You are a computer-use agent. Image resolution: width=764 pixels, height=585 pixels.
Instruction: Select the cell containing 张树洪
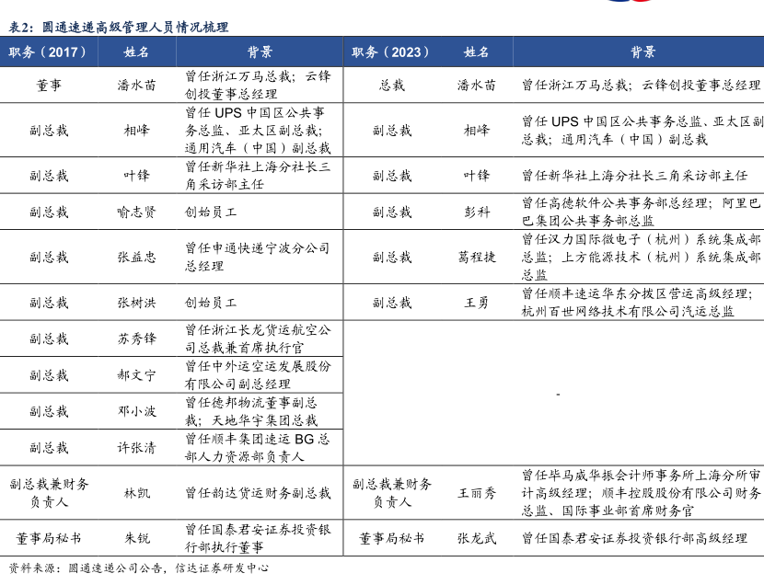(x=136, y=303)
